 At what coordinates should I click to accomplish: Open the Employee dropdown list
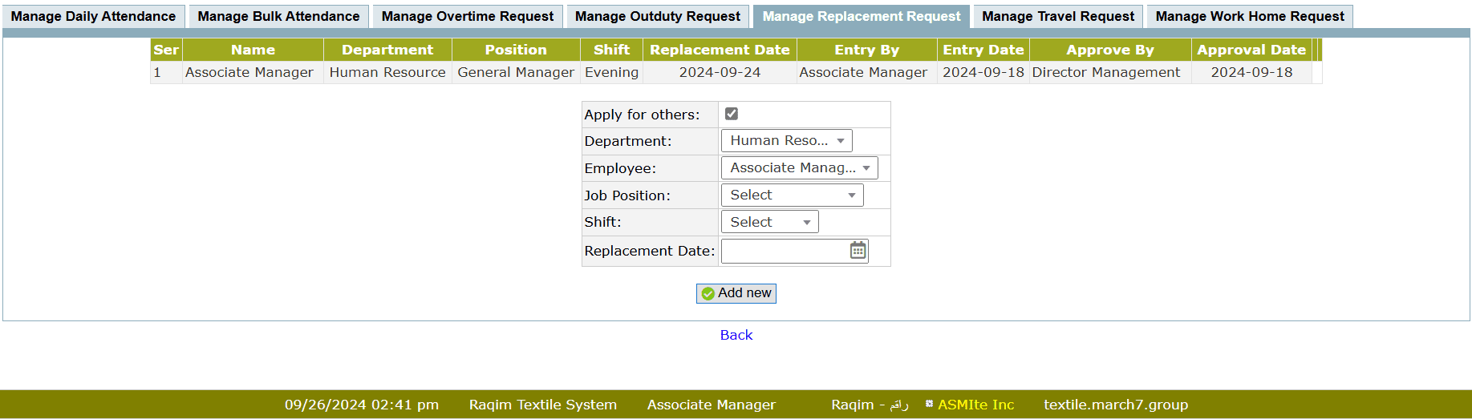pyautogui.click(x=799, y=168)
